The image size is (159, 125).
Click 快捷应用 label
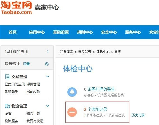(x=13, y=64)
